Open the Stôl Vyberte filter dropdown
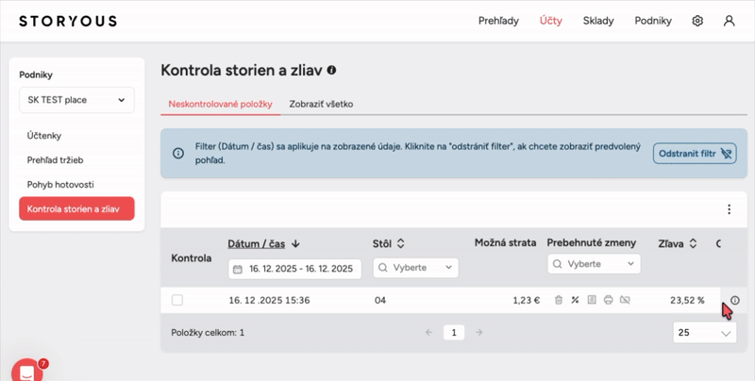 (x=413, y=268)
